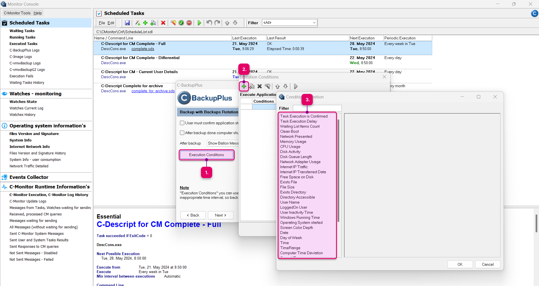Screen dimensions: 539x286
Task: Open the complete.sds link
Action: (x=143, y=49)
